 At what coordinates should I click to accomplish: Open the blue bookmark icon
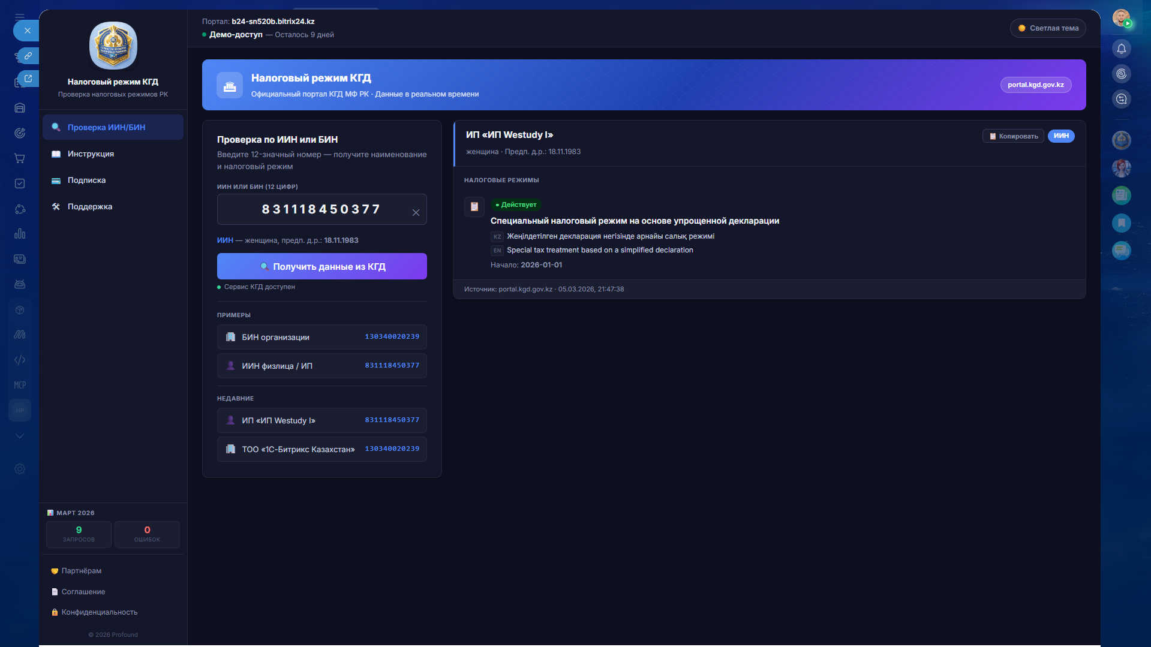pos(1122,223)
